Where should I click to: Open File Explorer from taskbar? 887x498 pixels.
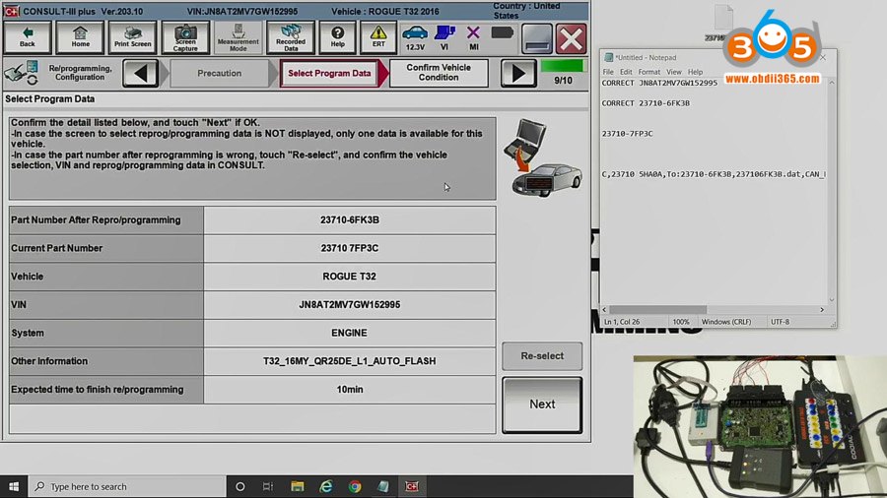[x=297, y=486]
